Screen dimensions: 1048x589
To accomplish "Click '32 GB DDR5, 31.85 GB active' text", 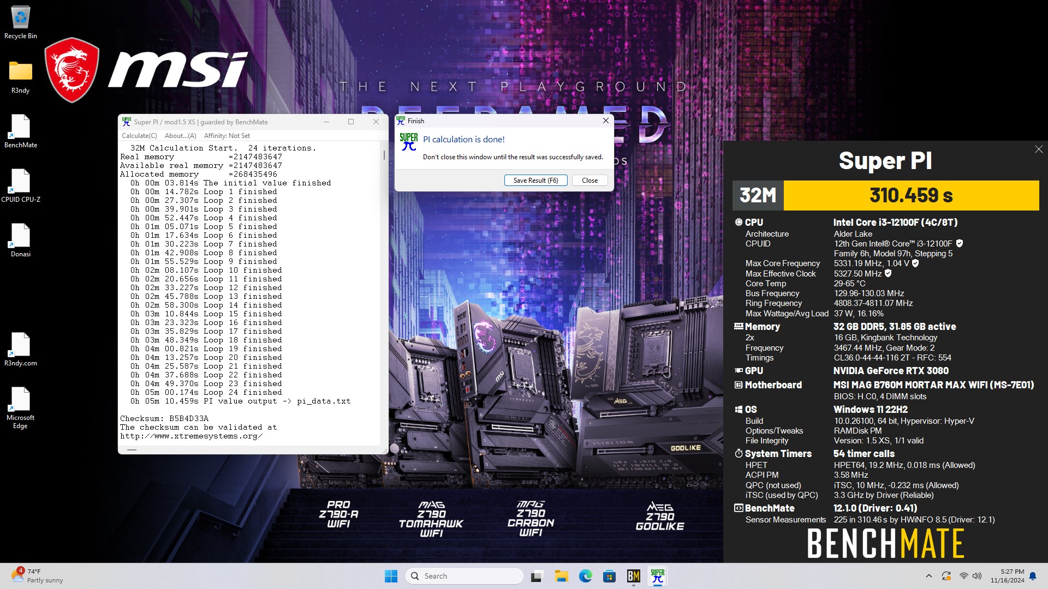I will coord(894,326).
